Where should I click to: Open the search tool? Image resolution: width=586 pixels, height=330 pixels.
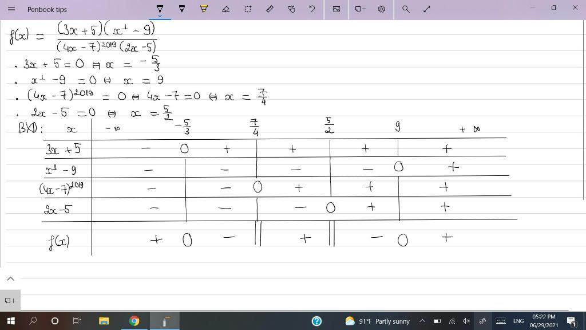(406, 9)
